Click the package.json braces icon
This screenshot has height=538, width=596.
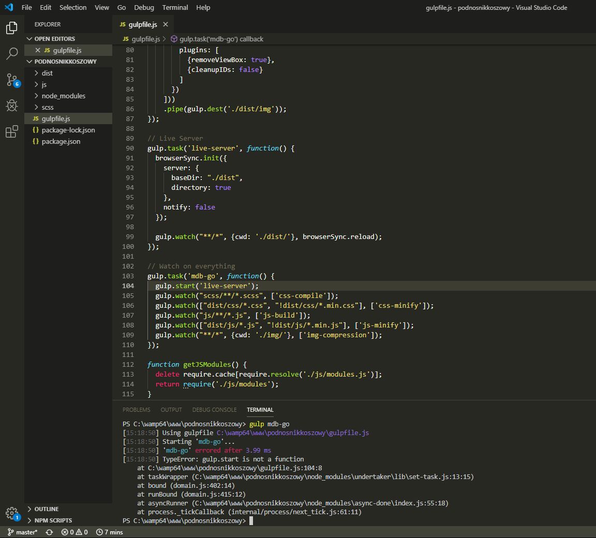(x=36, y=141)
